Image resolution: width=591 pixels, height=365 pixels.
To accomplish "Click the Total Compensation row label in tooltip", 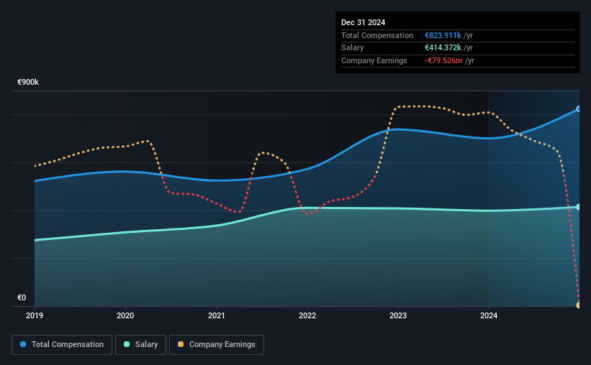I will click(x=377, y=35).
